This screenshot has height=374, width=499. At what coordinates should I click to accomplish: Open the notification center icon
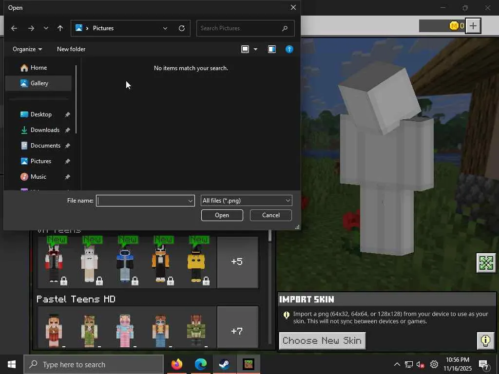click(x=484, y=365)
